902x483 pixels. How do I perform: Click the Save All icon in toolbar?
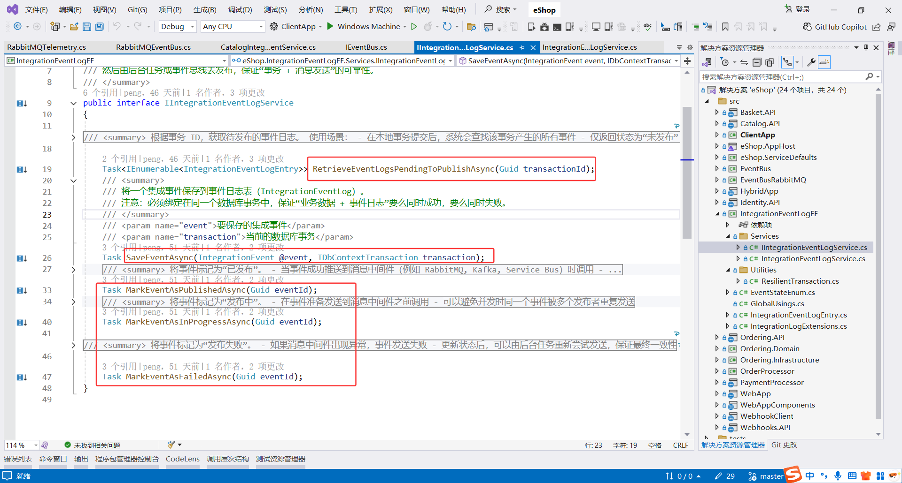tap(100, 27)
